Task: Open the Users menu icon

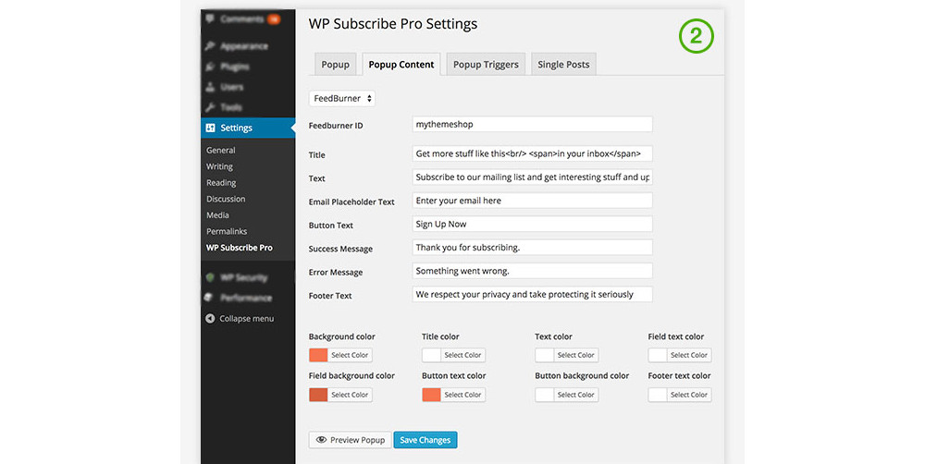Action: click(x=210, y=87)
